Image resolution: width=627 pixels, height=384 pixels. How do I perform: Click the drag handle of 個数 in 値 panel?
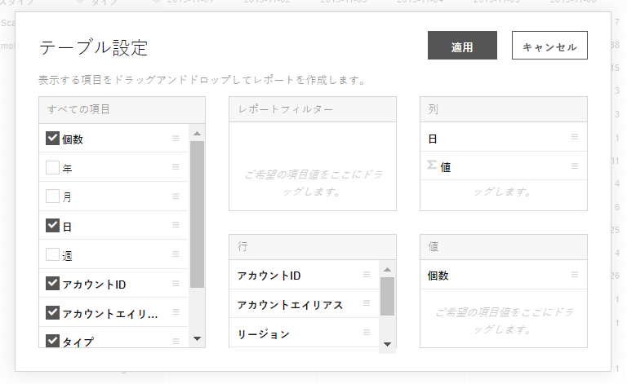pyautogui.click(x=575, y=275)
